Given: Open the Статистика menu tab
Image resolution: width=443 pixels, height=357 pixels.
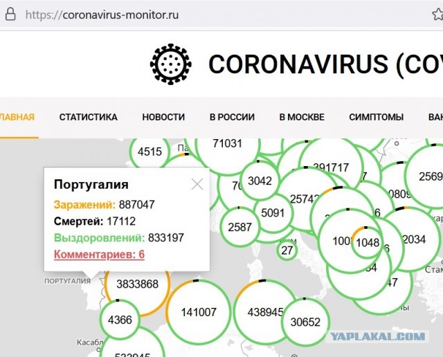Looking at the screenshot, I should tap(88, 117).
